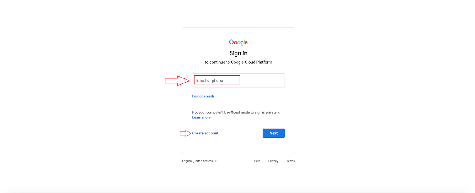
Task: Click the caret next to English (United States)
Action: 216,161
